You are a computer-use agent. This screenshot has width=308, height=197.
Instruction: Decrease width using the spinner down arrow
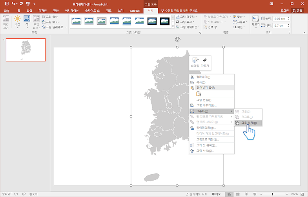coord(288,27)
